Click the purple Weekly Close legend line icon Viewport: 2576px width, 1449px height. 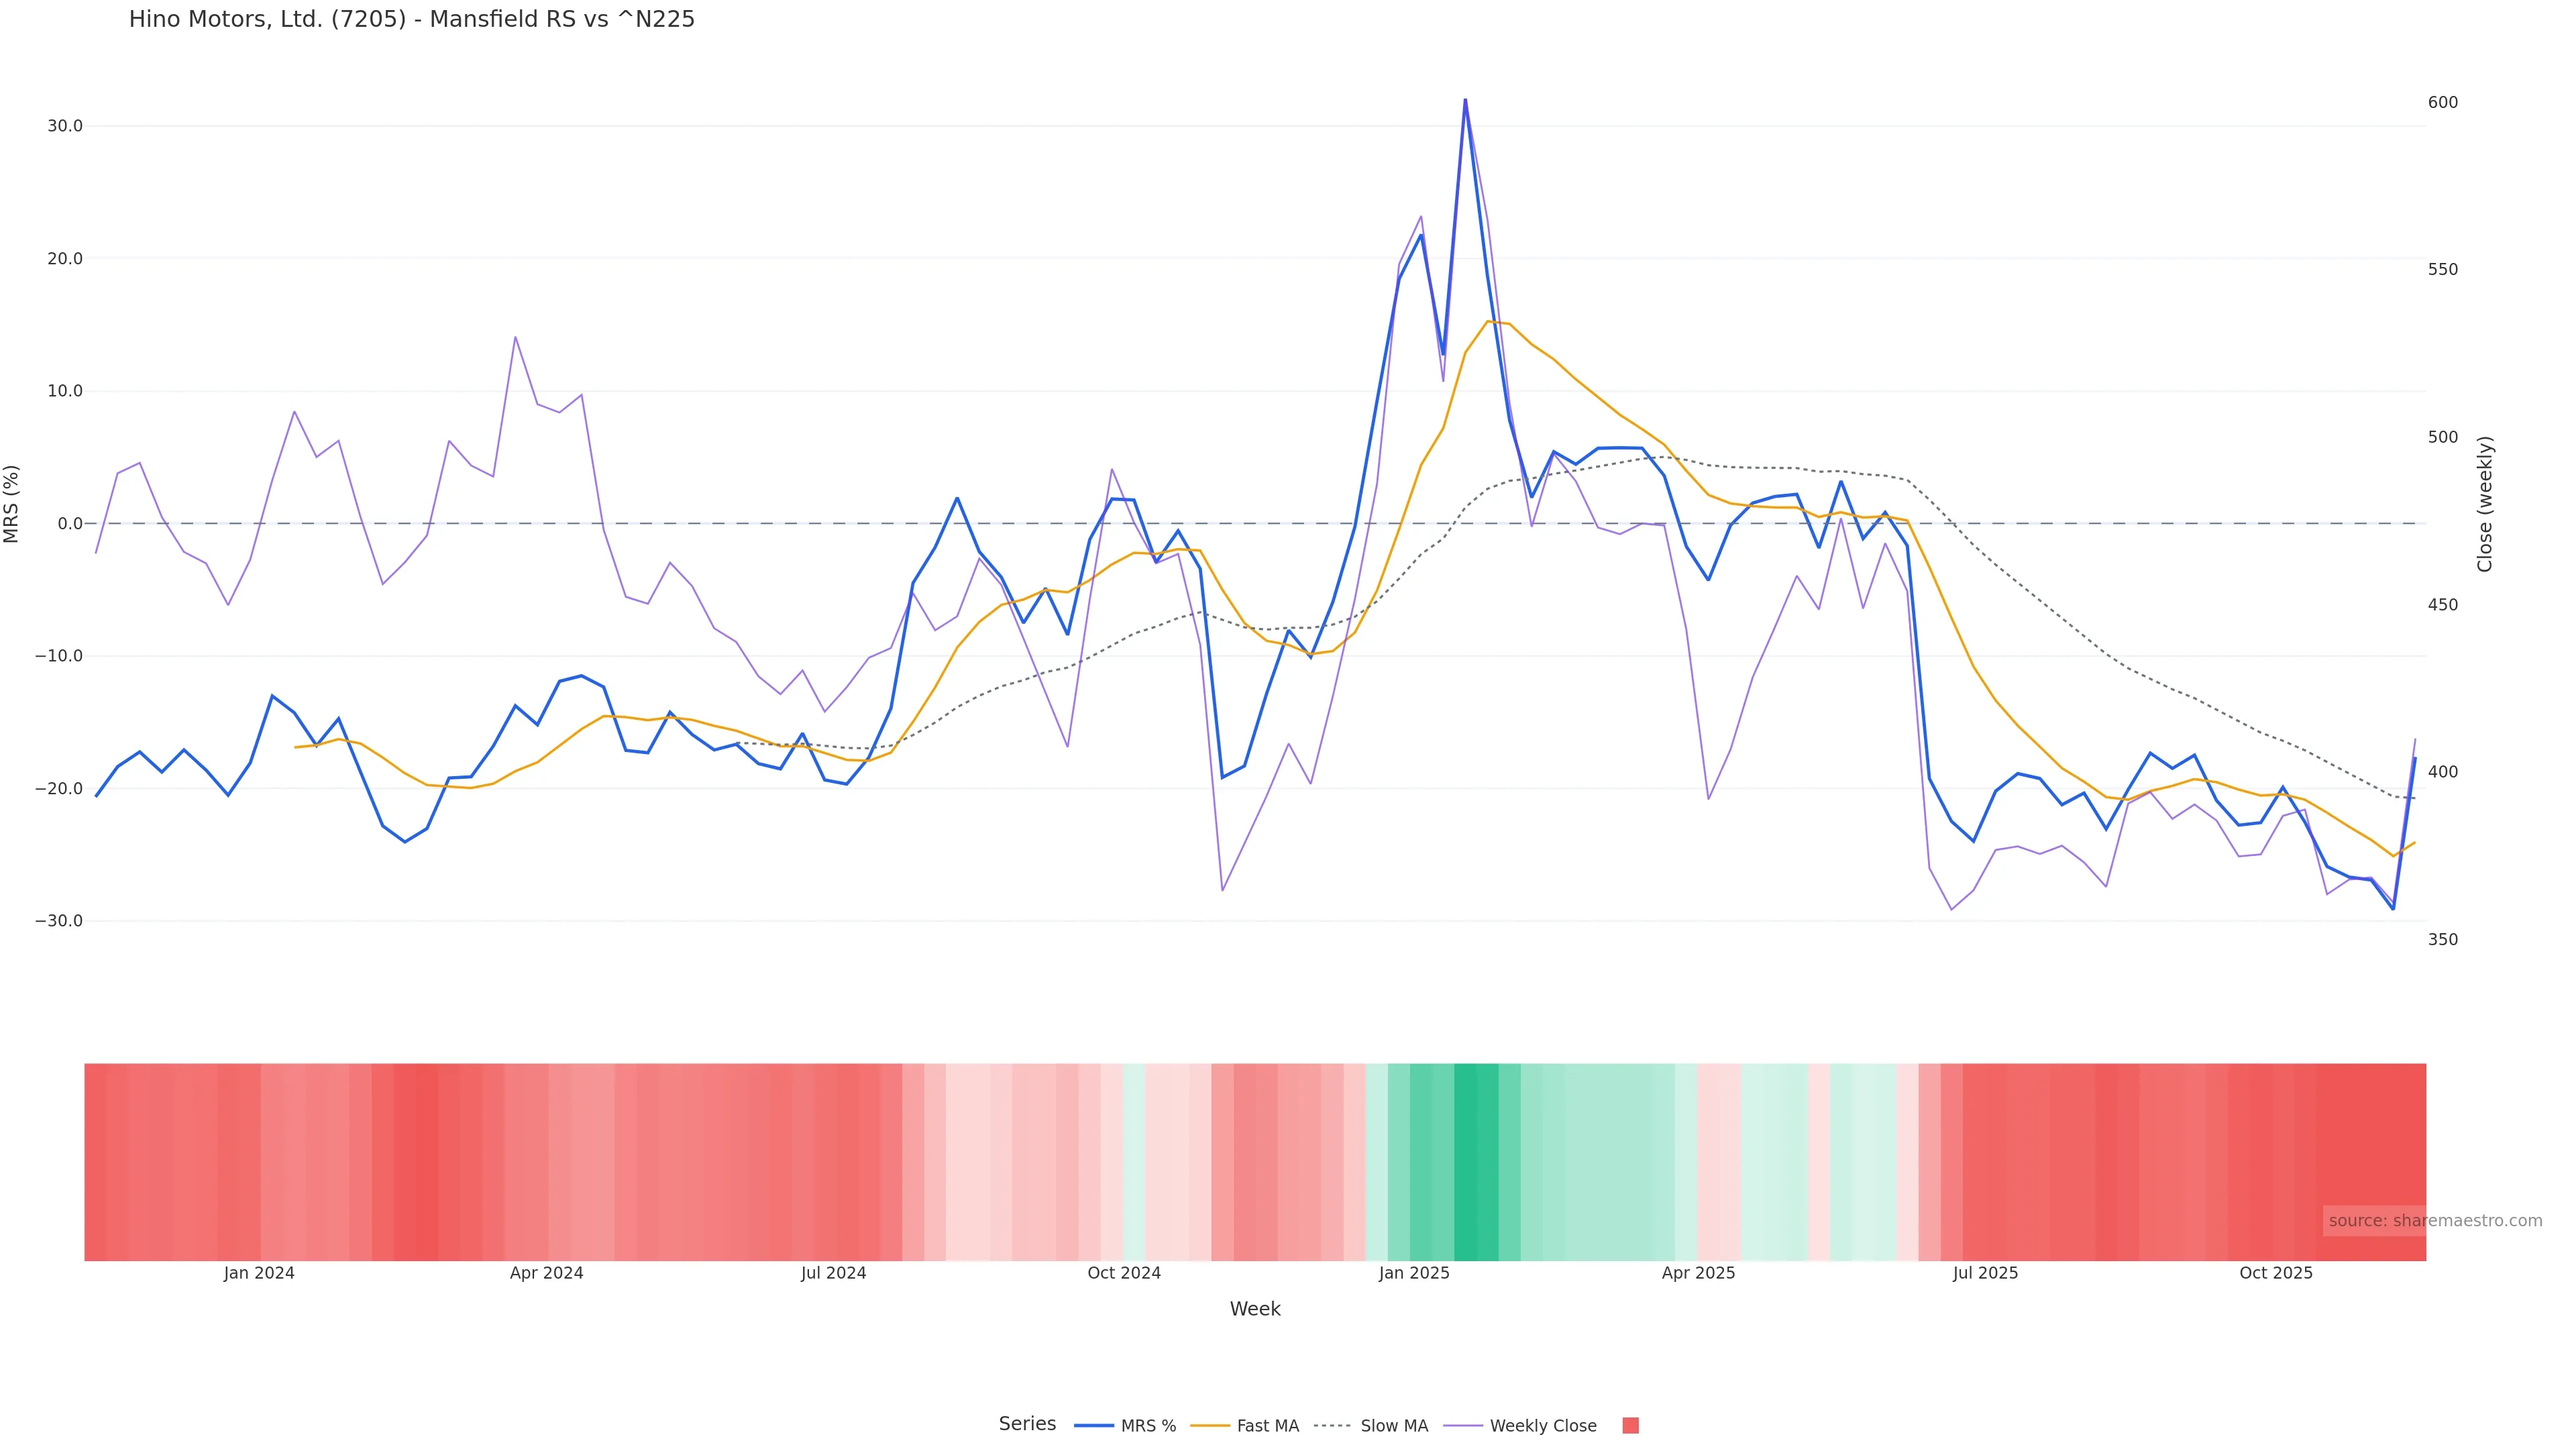pyautogui.click(x=1463, y=1426)
